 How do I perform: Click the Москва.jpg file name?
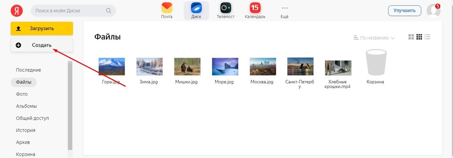coord(263,81)
